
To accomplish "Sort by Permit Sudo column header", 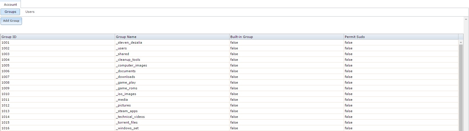I will click(x=401, y=37).
